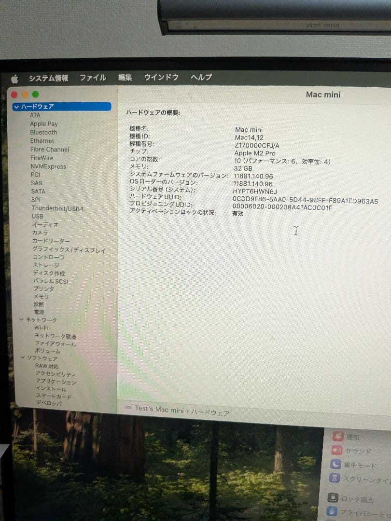Open the ファイル menu
The height and width of the screenshot is (521, 391).
[93, 77]
